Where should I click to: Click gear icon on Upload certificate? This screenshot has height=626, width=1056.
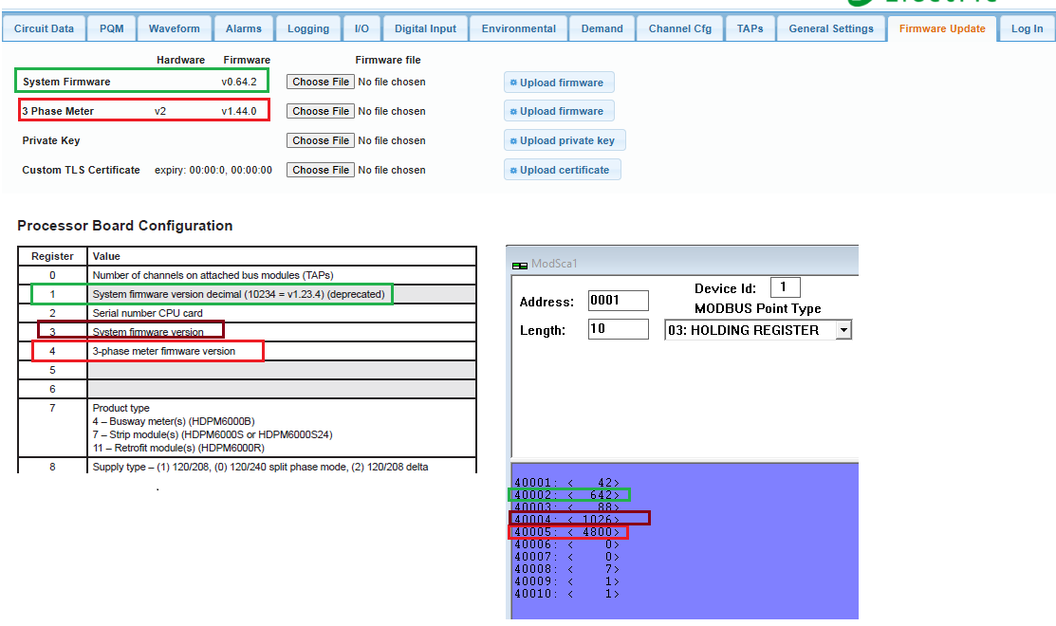[513, 171]
